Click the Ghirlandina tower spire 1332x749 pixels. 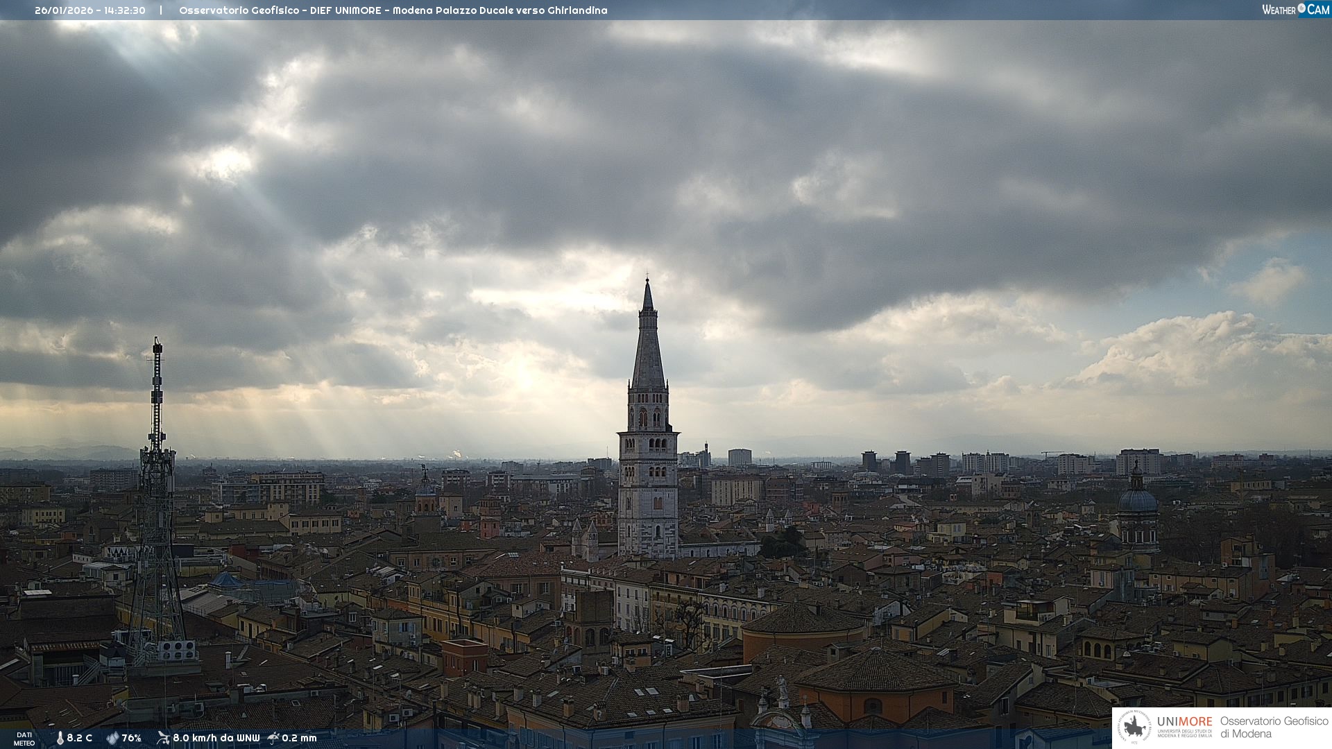[x=648, y=340]
